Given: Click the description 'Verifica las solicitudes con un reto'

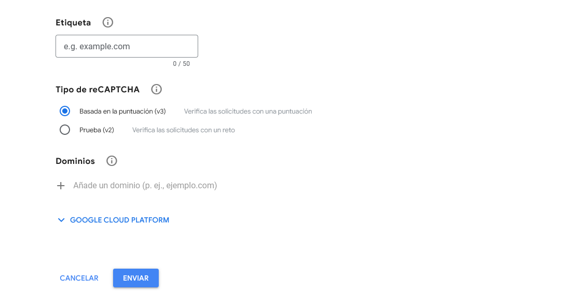Looking at the screenshot, I should pos(183,130).
